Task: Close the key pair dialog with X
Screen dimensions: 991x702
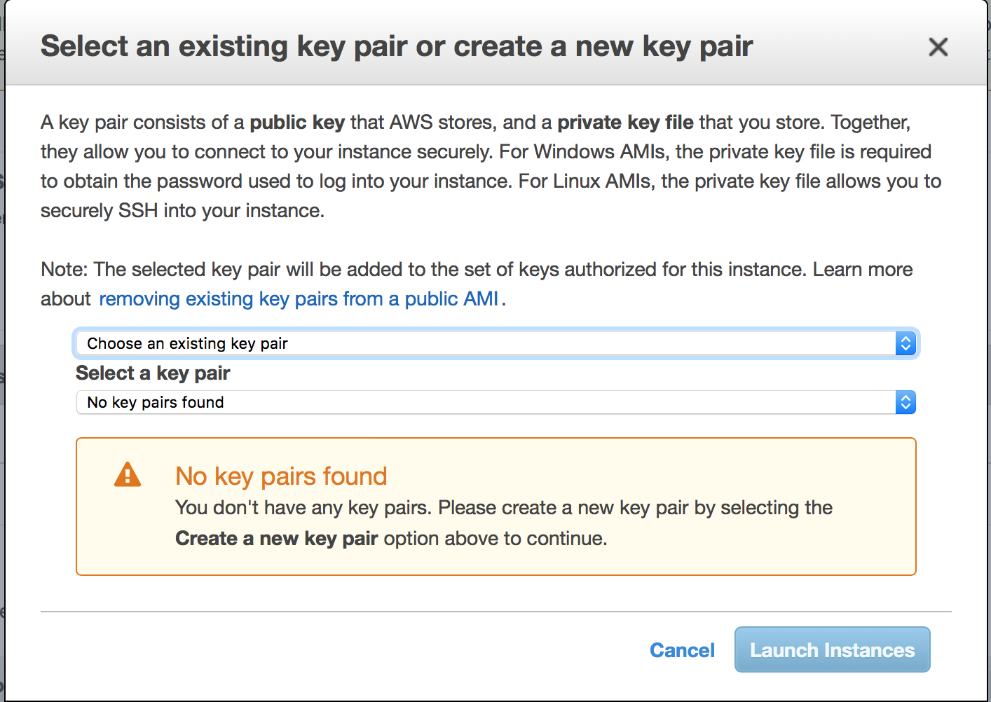Action: pyautogui.click(x=938, y=47)
